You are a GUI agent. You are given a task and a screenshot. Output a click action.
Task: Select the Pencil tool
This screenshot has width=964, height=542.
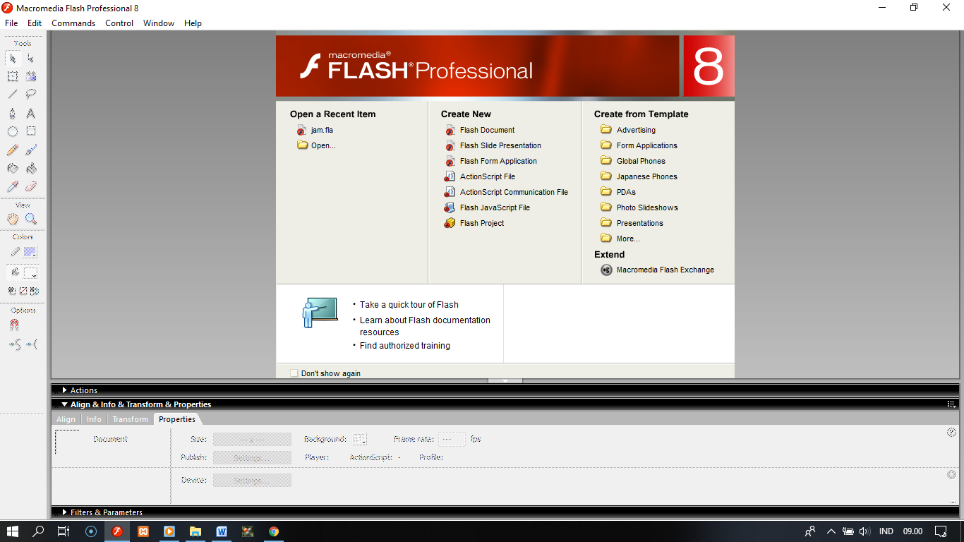(x=13, y=150)
